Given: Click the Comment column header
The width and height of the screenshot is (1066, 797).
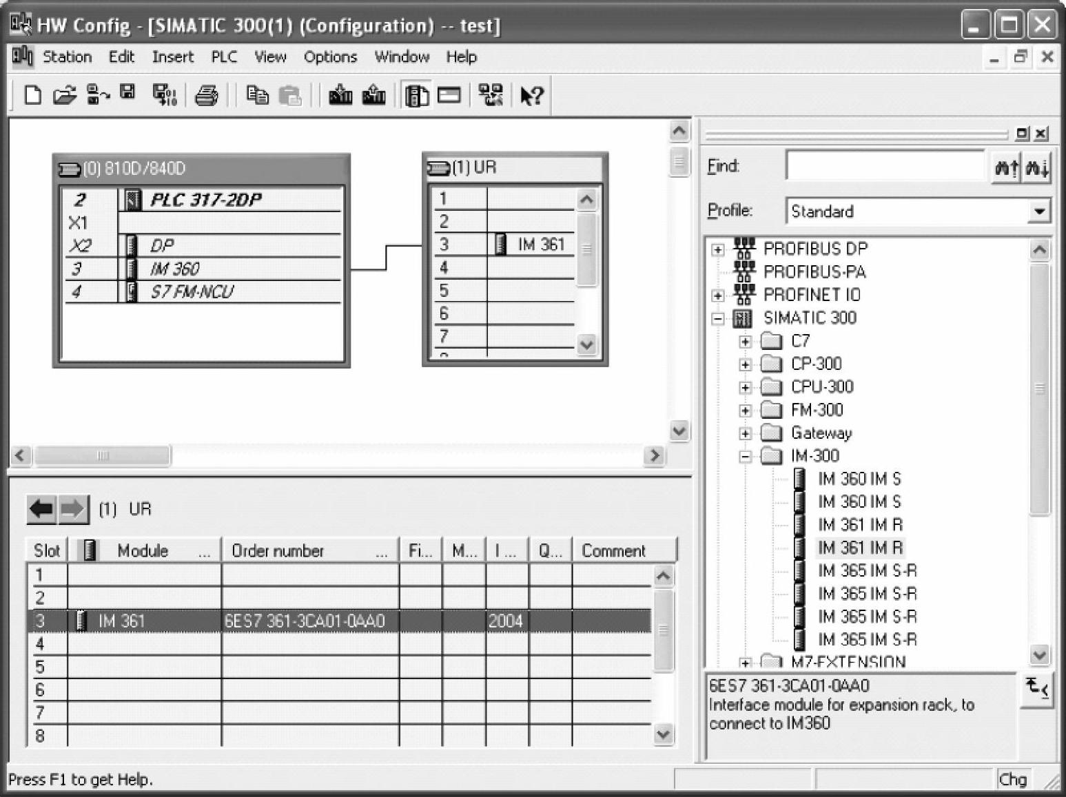Looking at the screenshot, I should pyautogui.click(x=624, y=550).
